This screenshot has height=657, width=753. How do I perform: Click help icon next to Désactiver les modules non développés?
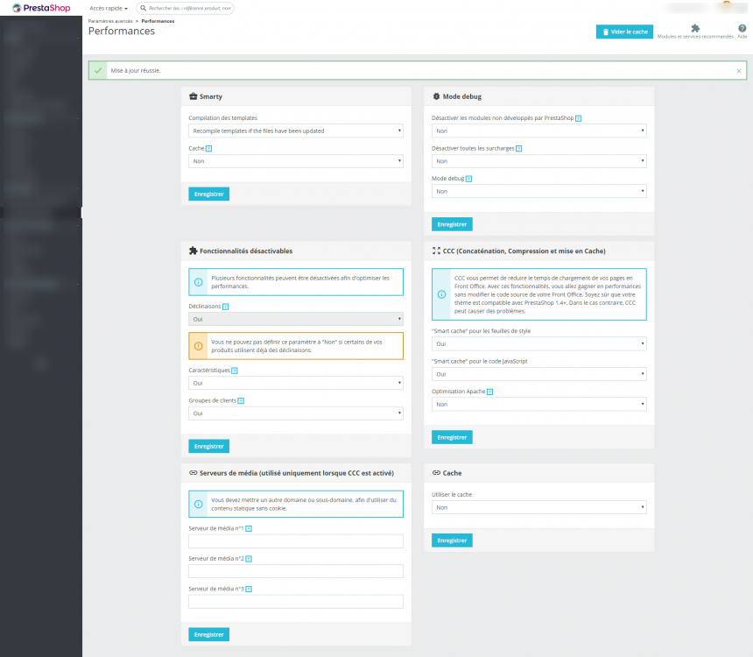coord(579,118)
